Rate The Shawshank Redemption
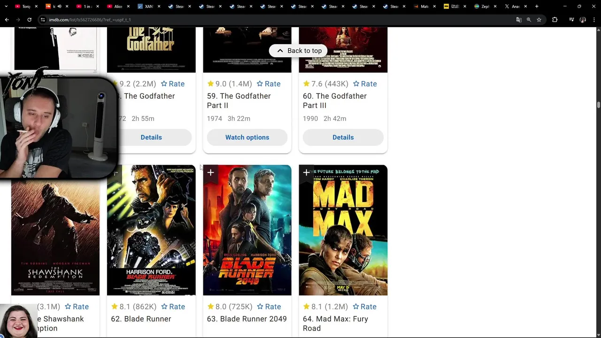This screenshot has width=601, height=338. 77,307
